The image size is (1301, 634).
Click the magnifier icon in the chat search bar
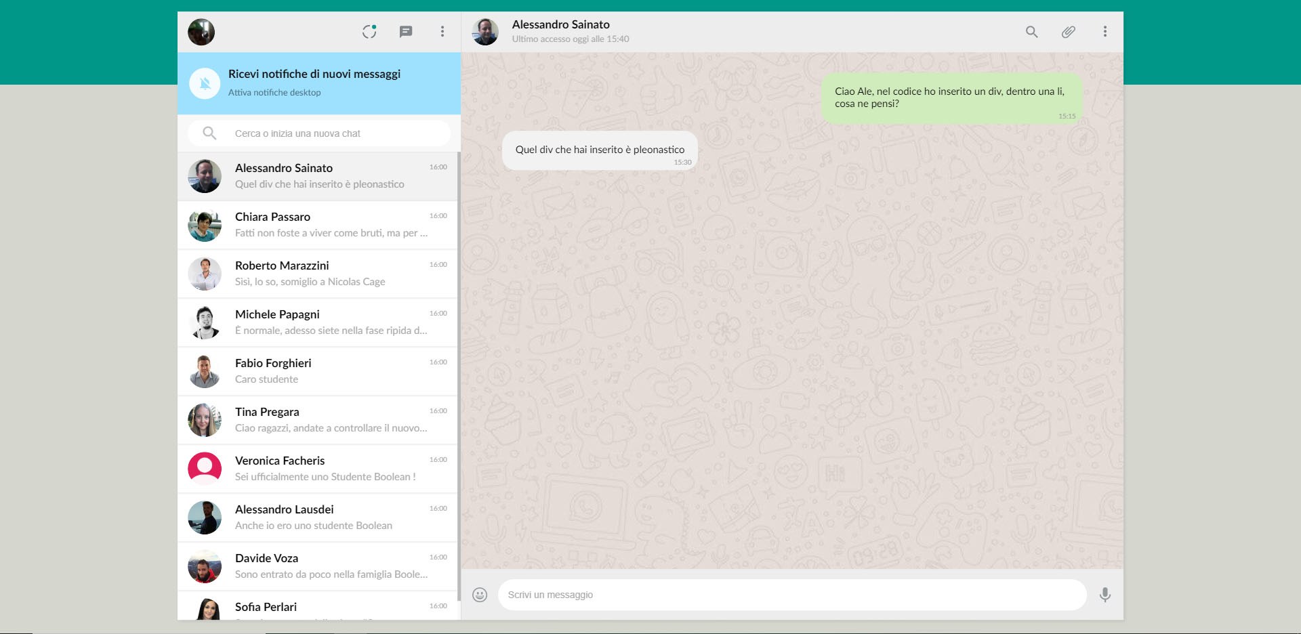pos(210,133)
